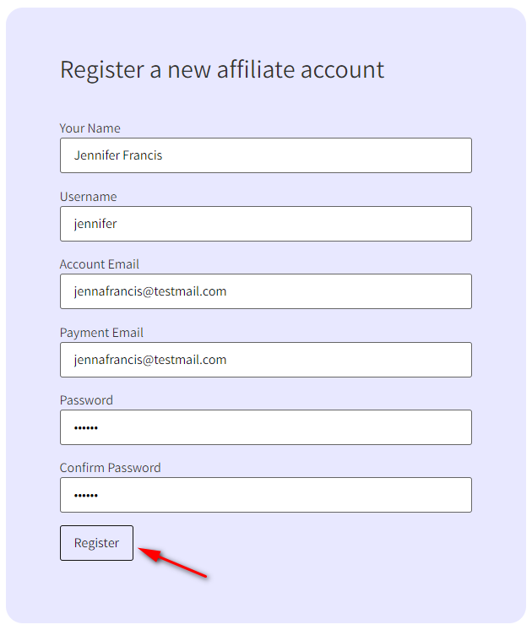Viewport: 532px width, 630px height.
Task: Click the 'Password' label above its field
Action: [x=85, y=400]
